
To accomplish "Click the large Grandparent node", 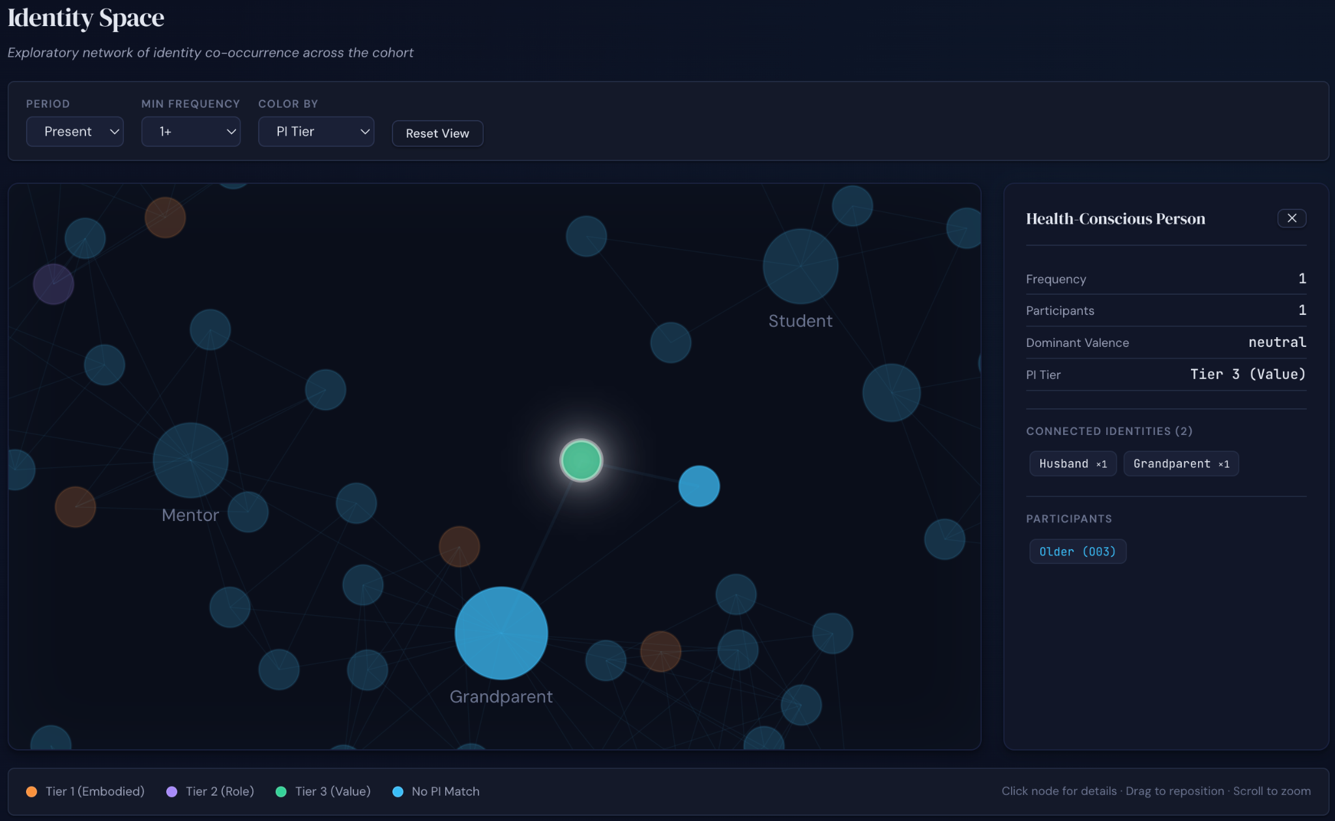I will pyautogui.click(x=501, y=633).
